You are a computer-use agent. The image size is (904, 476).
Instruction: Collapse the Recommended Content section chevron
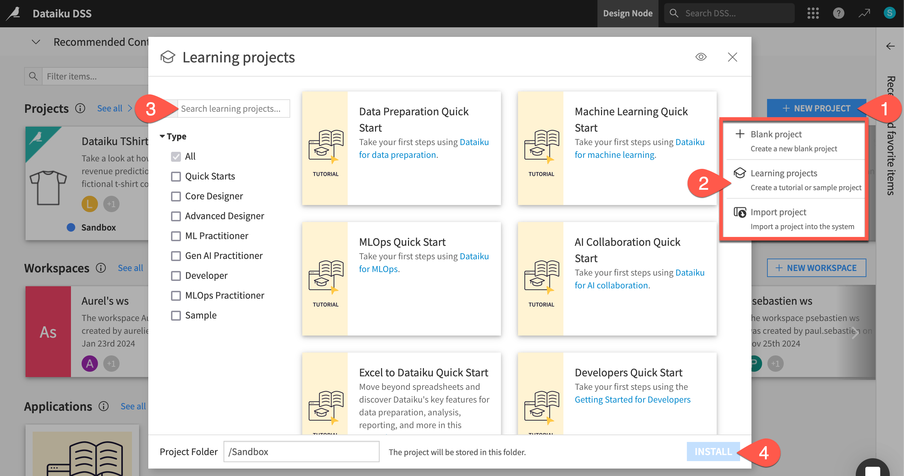tap(36, 42)
